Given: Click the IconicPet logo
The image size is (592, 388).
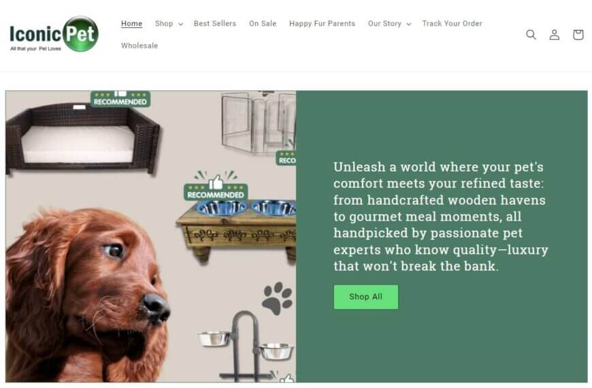Looking at the screenshot, I should point(54,34).
